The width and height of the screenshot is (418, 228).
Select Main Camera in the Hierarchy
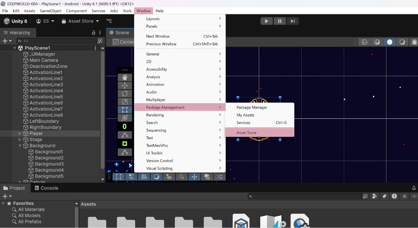point(44,60)
